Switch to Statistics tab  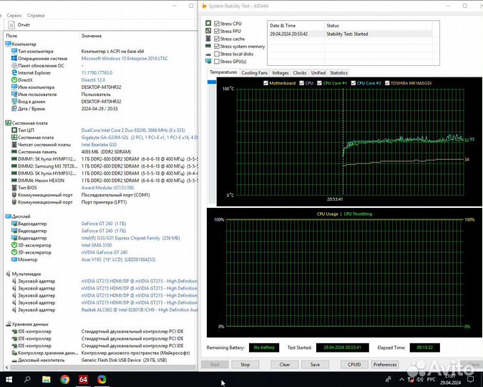pos(338,73)
